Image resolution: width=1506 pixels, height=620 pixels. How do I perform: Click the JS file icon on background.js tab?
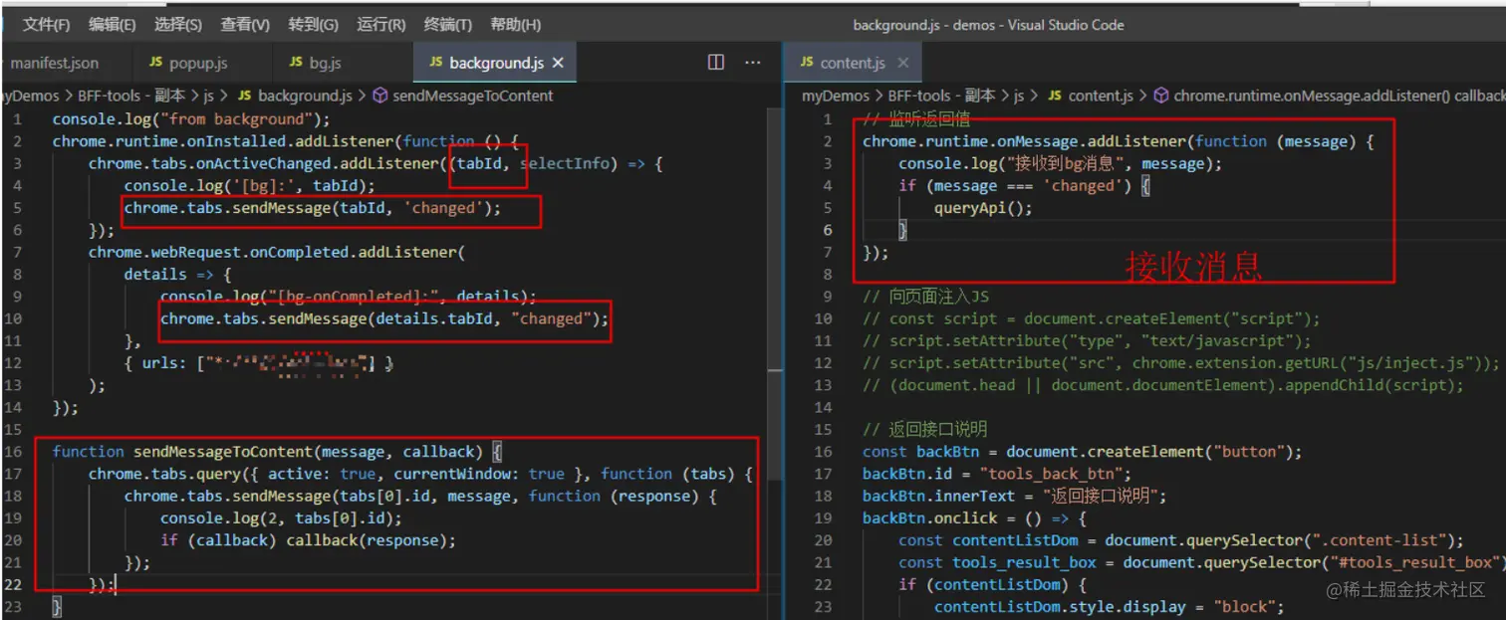435,62
